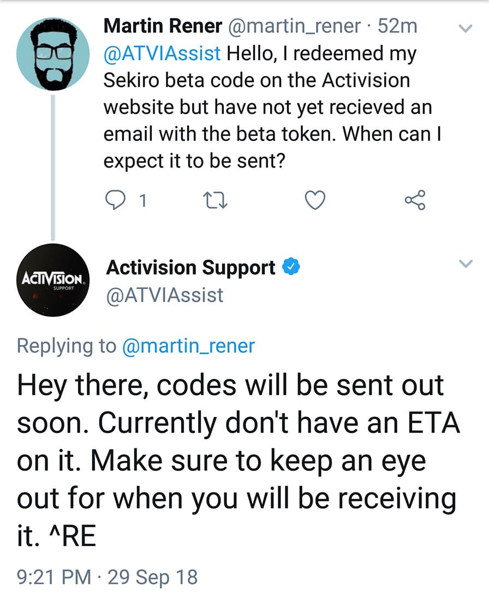Open Martin Rener's bearded avatar
489x595 pixels.
pos(53,54)
